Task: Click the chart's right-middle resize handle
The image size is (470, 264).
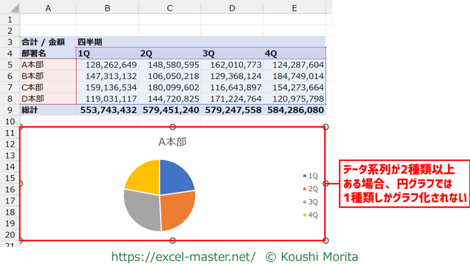Action: tap(326, 184)
